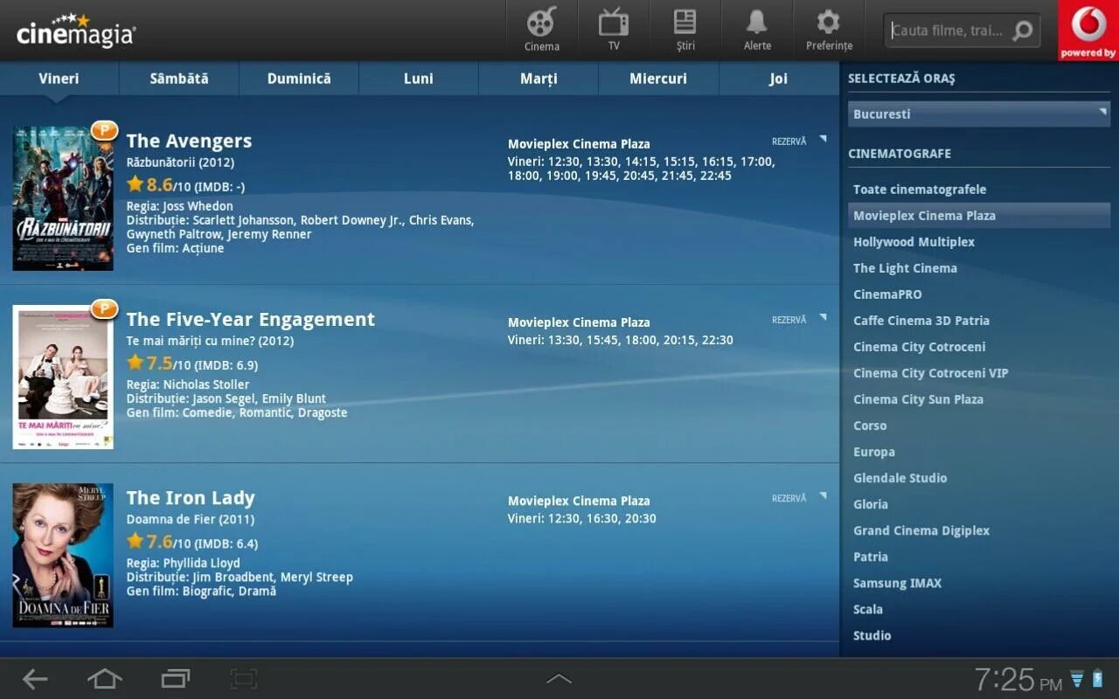Switch to the Sâmbătă tab
The width and height of the screenshot is (1119, 699).
pos(179,79)
